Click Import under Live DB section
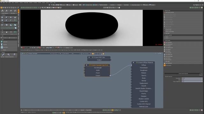204x114 pixels. click(x=183, y=37)
